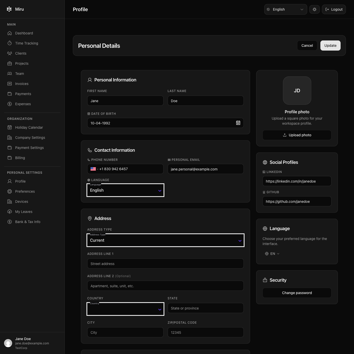354x354 pixels.
Task: Click the US flag to change phone country
Action: pos(93,169)
